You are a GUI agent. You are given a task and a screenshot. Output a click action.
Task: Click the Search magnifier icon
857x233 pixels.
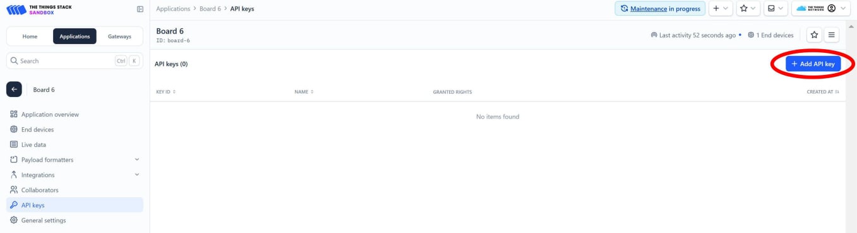(x=14, y=61)
